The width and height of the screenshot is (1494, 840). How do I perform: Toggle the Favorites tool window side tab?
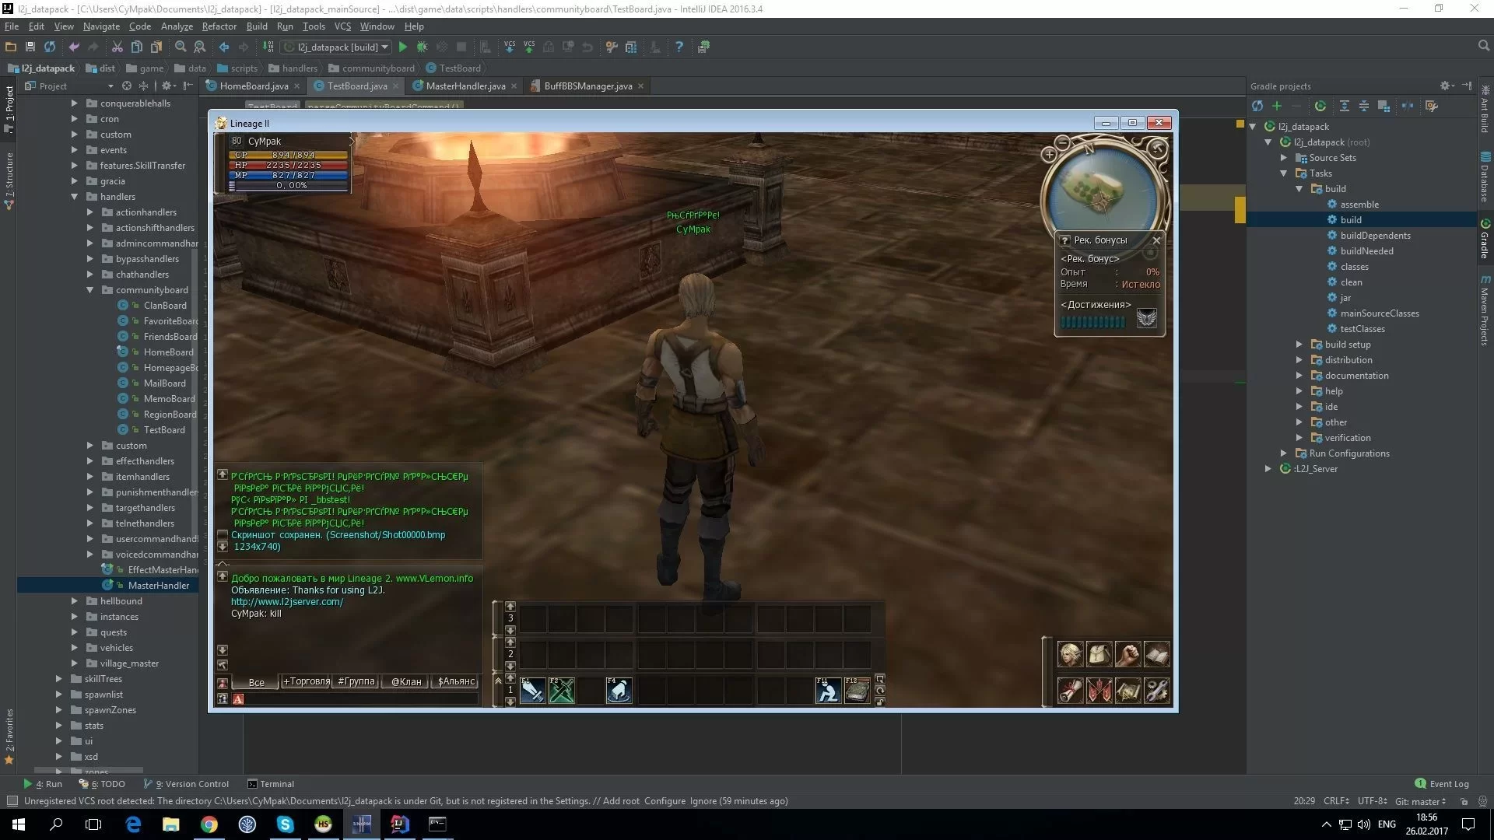(x=9, y=736)
